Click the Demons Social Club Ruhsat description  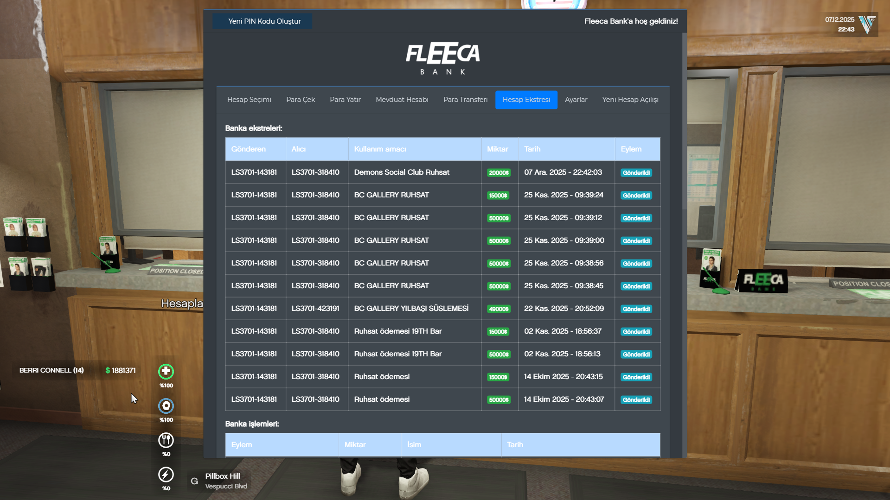[402, 172]
